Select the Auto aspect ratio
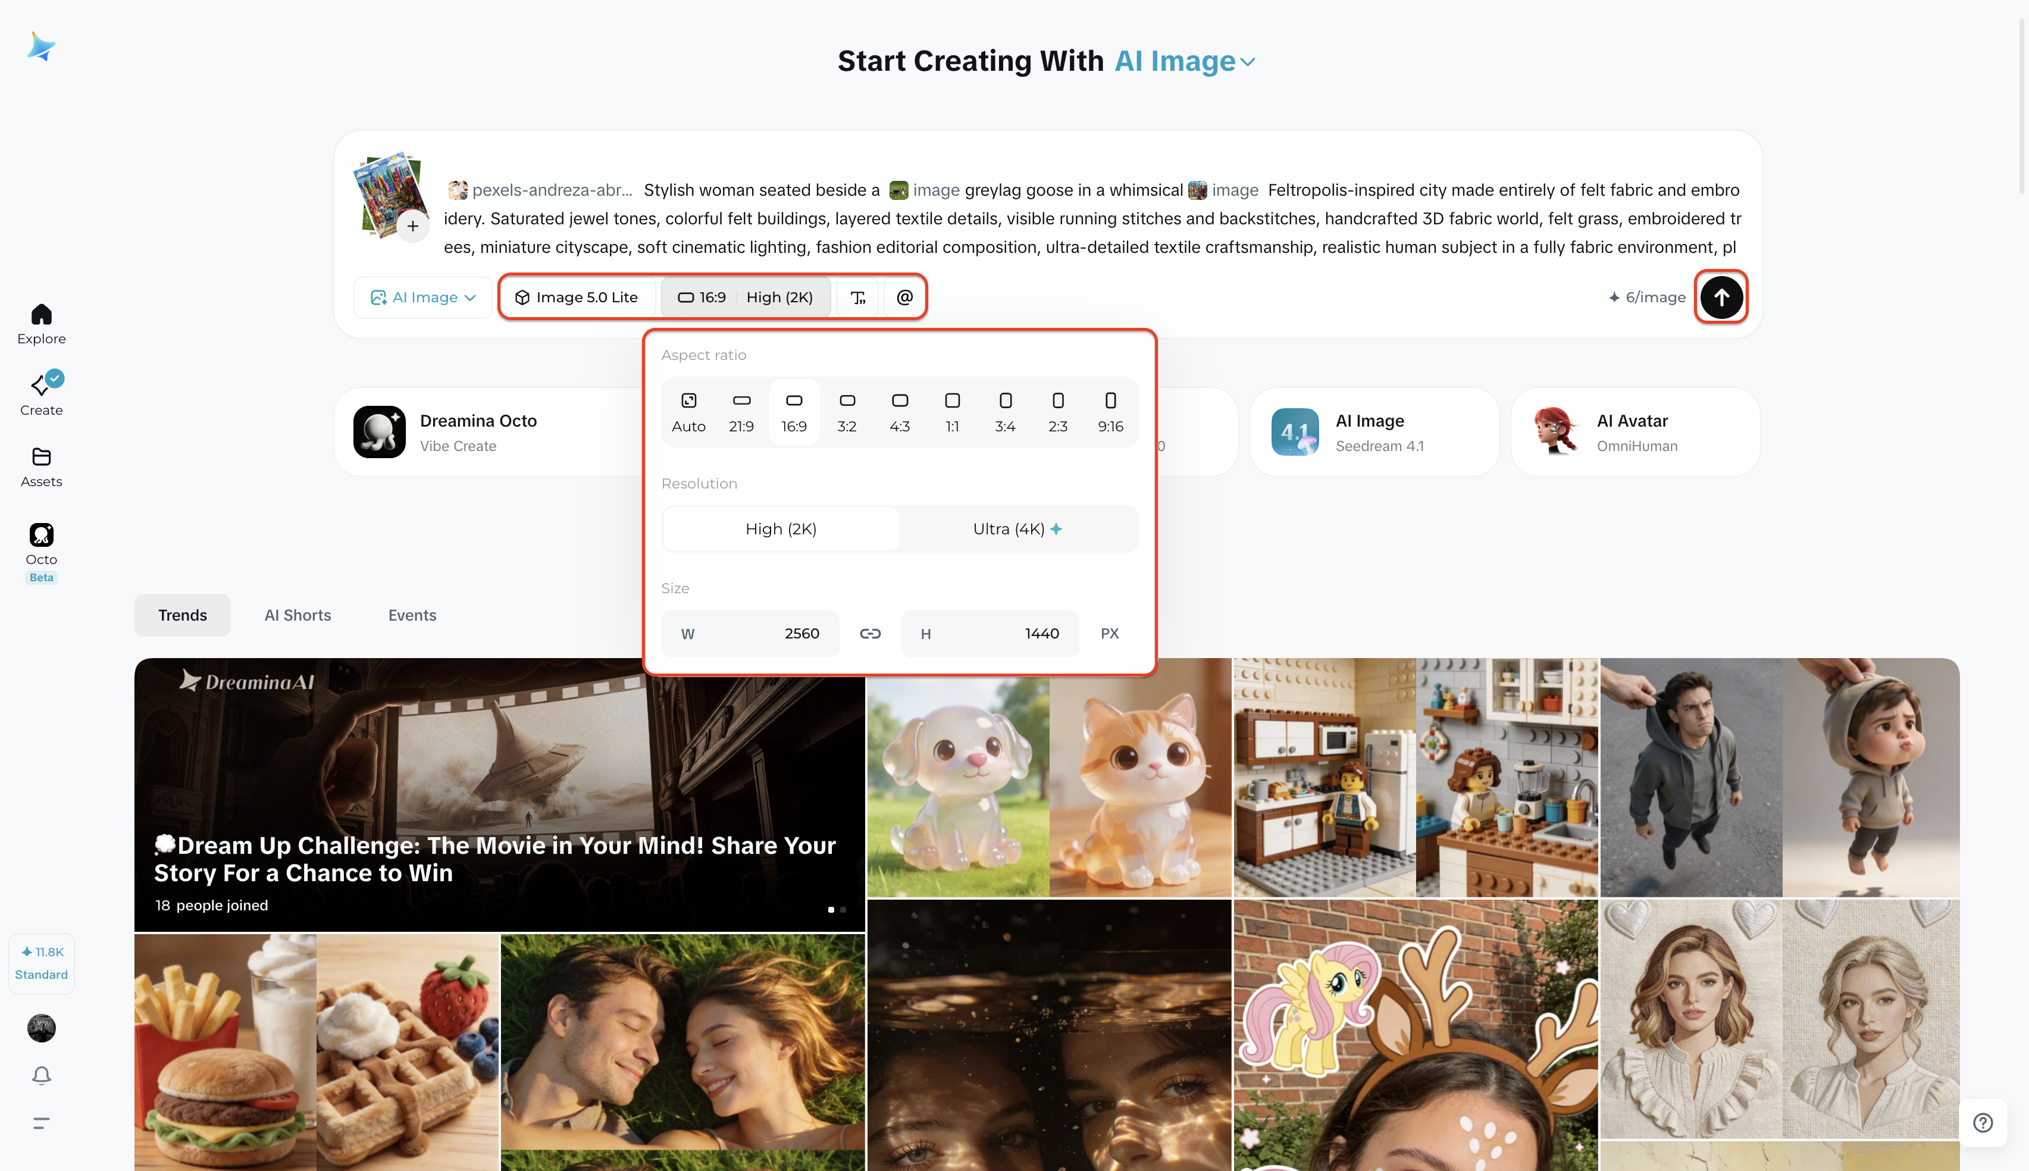The height and width of the screenshot is (1171, 2029). point(688,412)
